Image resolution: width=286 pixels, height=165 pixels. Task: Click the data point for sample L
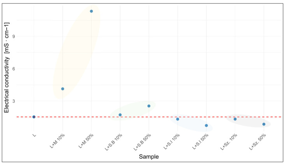click(x=34, y=117)
